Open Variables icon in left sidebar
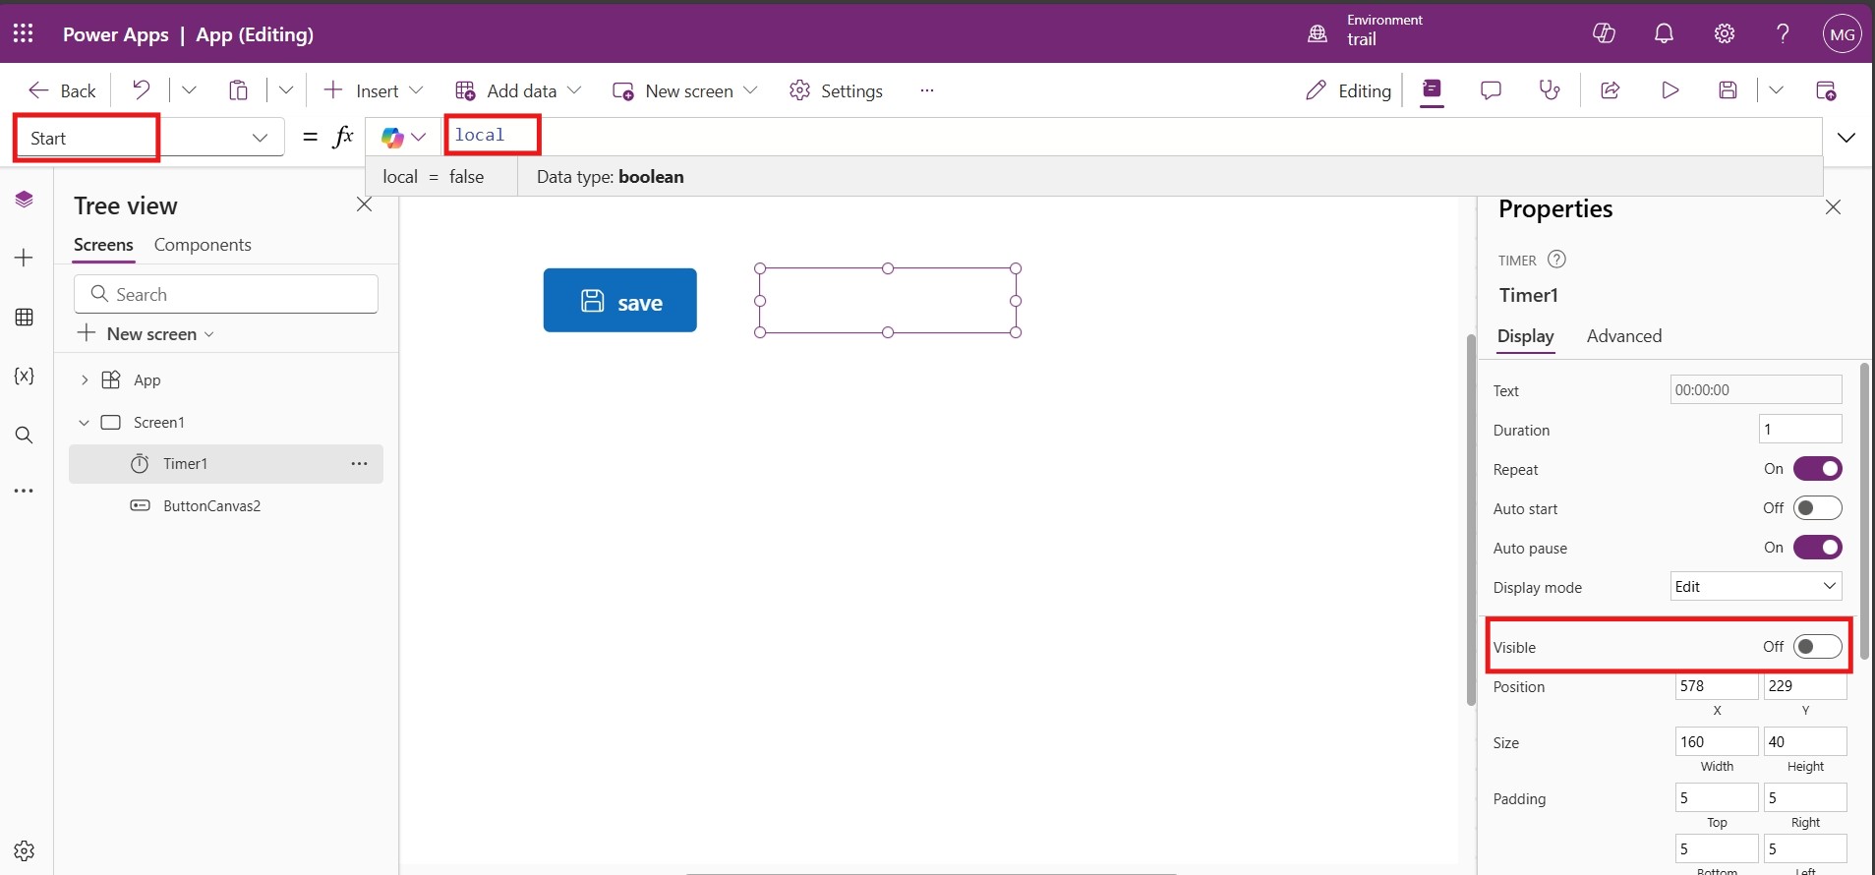 click(25, 376)
